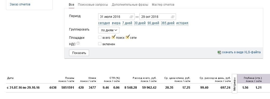Click the НДС help question mark icon
Screen dimensions: 270x99
click(78, 43)
